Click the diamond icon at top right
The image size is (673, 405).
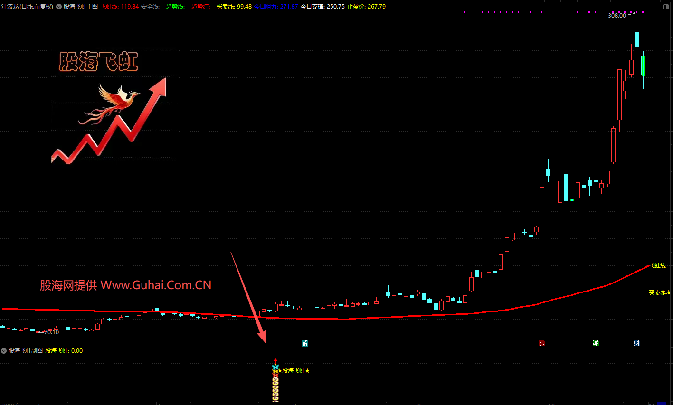click(657, 7)
